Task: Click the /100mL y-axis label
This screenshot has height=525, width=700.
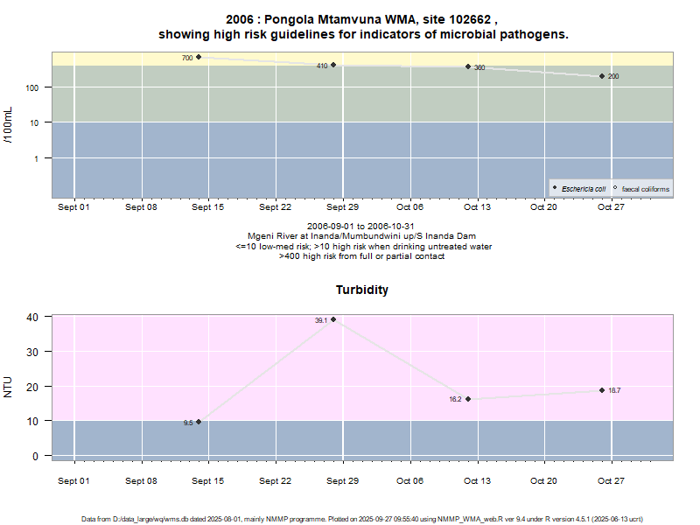Action: point(9,124)
